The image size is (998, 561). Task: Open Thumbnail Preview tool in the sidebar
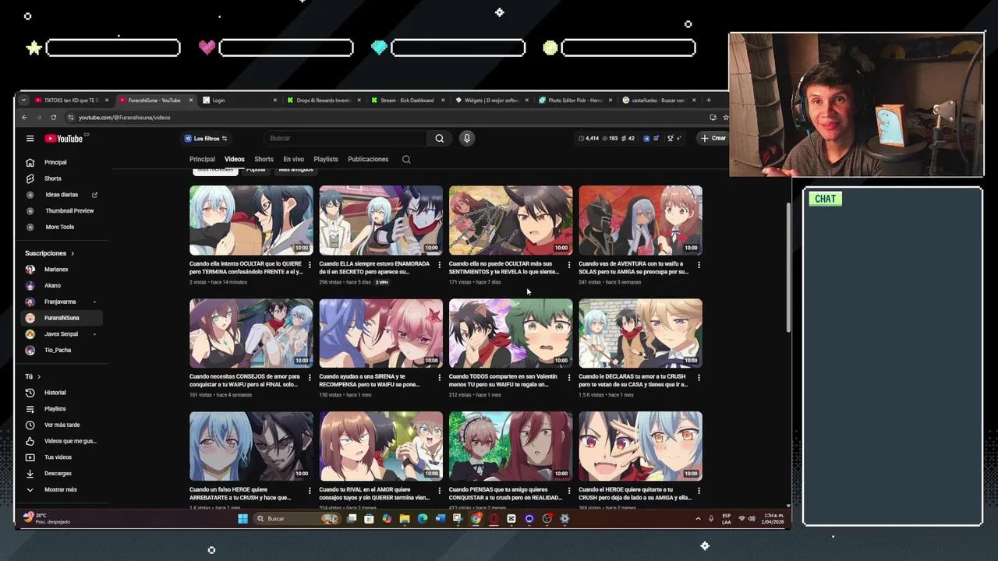pos(62,210)
